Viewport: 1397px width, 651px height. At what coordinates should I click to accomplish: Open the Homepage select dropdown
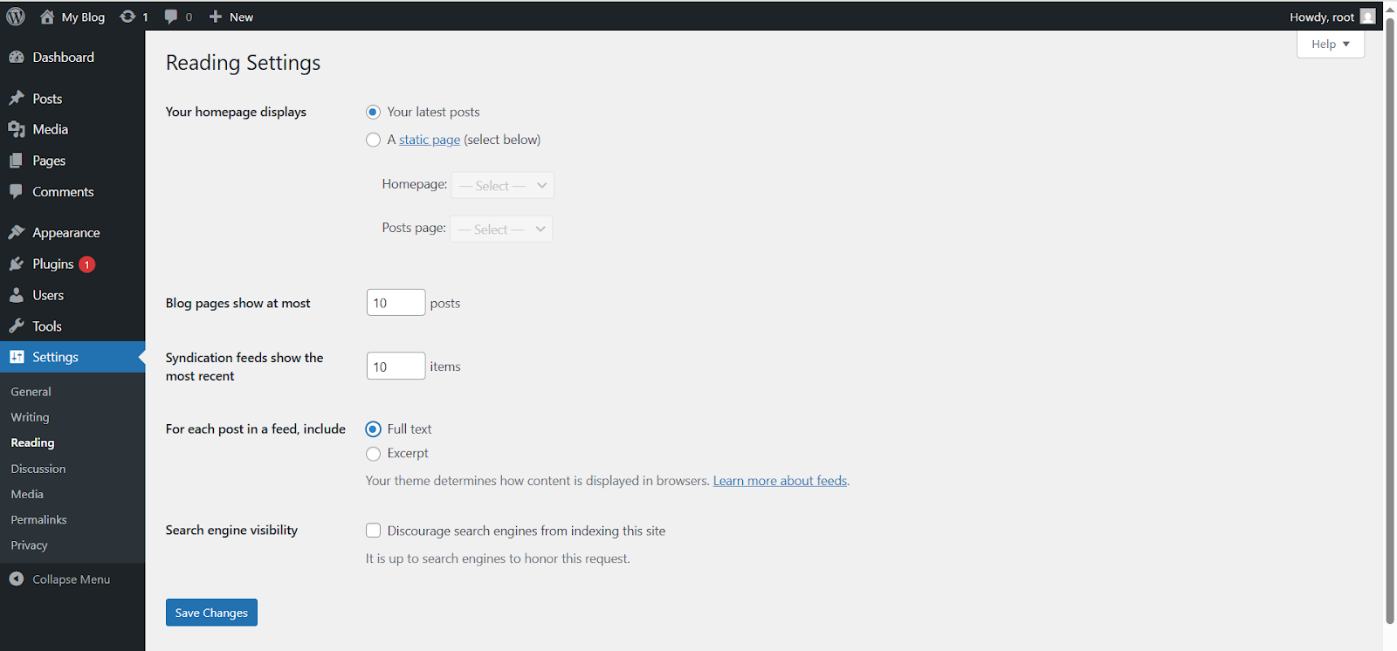coord(502,185)
